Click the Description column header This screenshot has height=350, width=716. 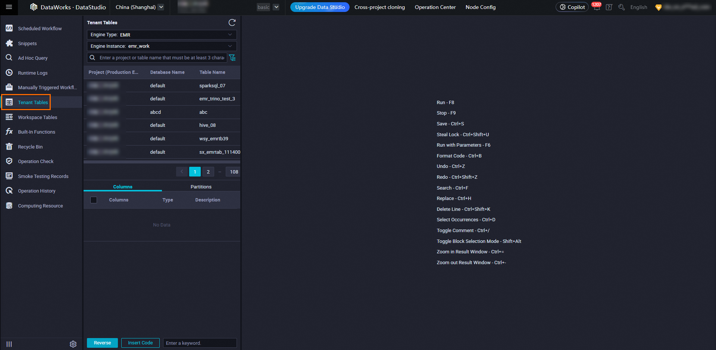[208, 200]
